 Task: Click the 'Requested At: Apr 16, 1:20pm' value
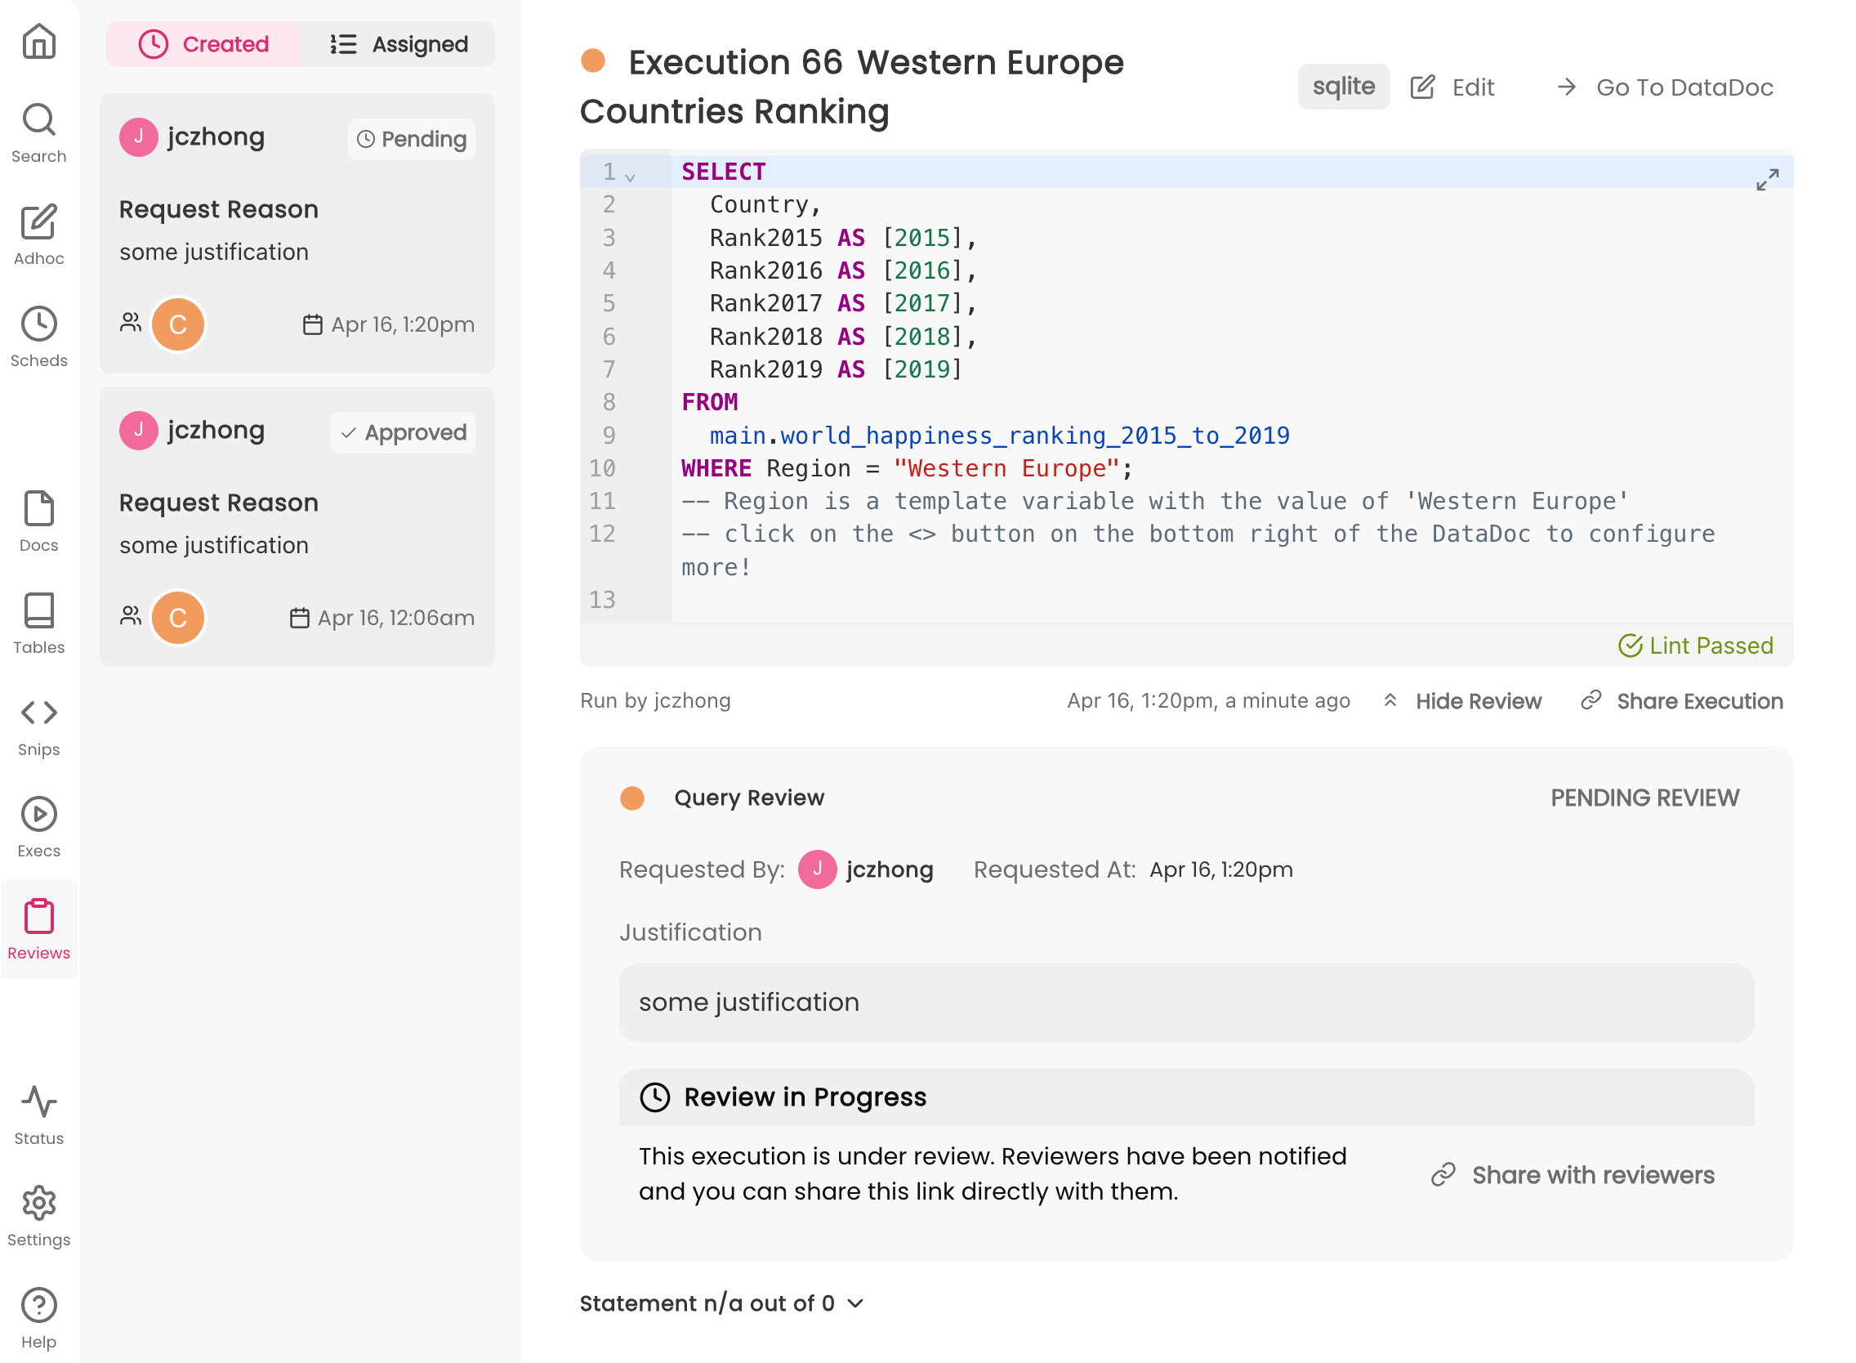[x=1220, y=869]
